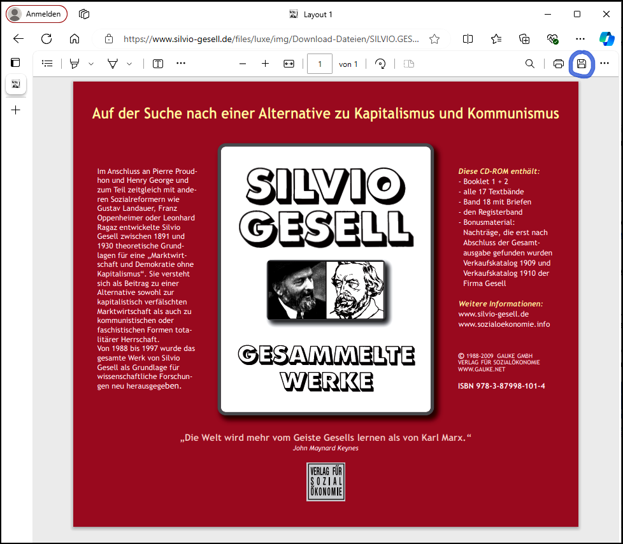Click the Anmelden profile button
The image size is (623, 544).
(36, 14)
